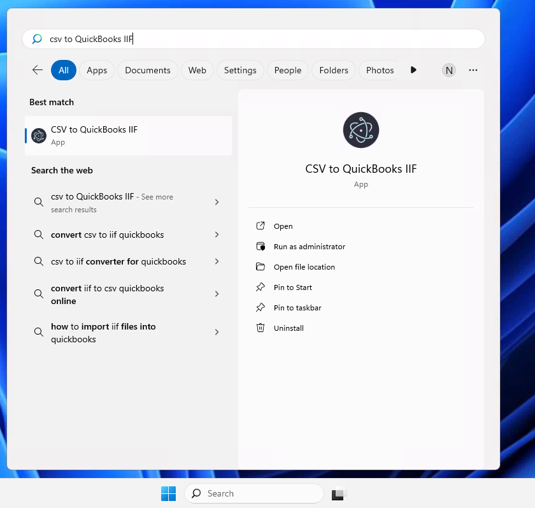The width and height of the screenshot is (535, 508).
Task: Open Task View from the taskbar
Action: (x=338, y=493)
